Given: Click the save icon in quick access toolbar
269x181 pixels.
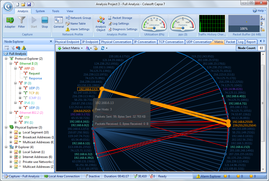Looking at the screenshot, I should [x=29, y=4].
